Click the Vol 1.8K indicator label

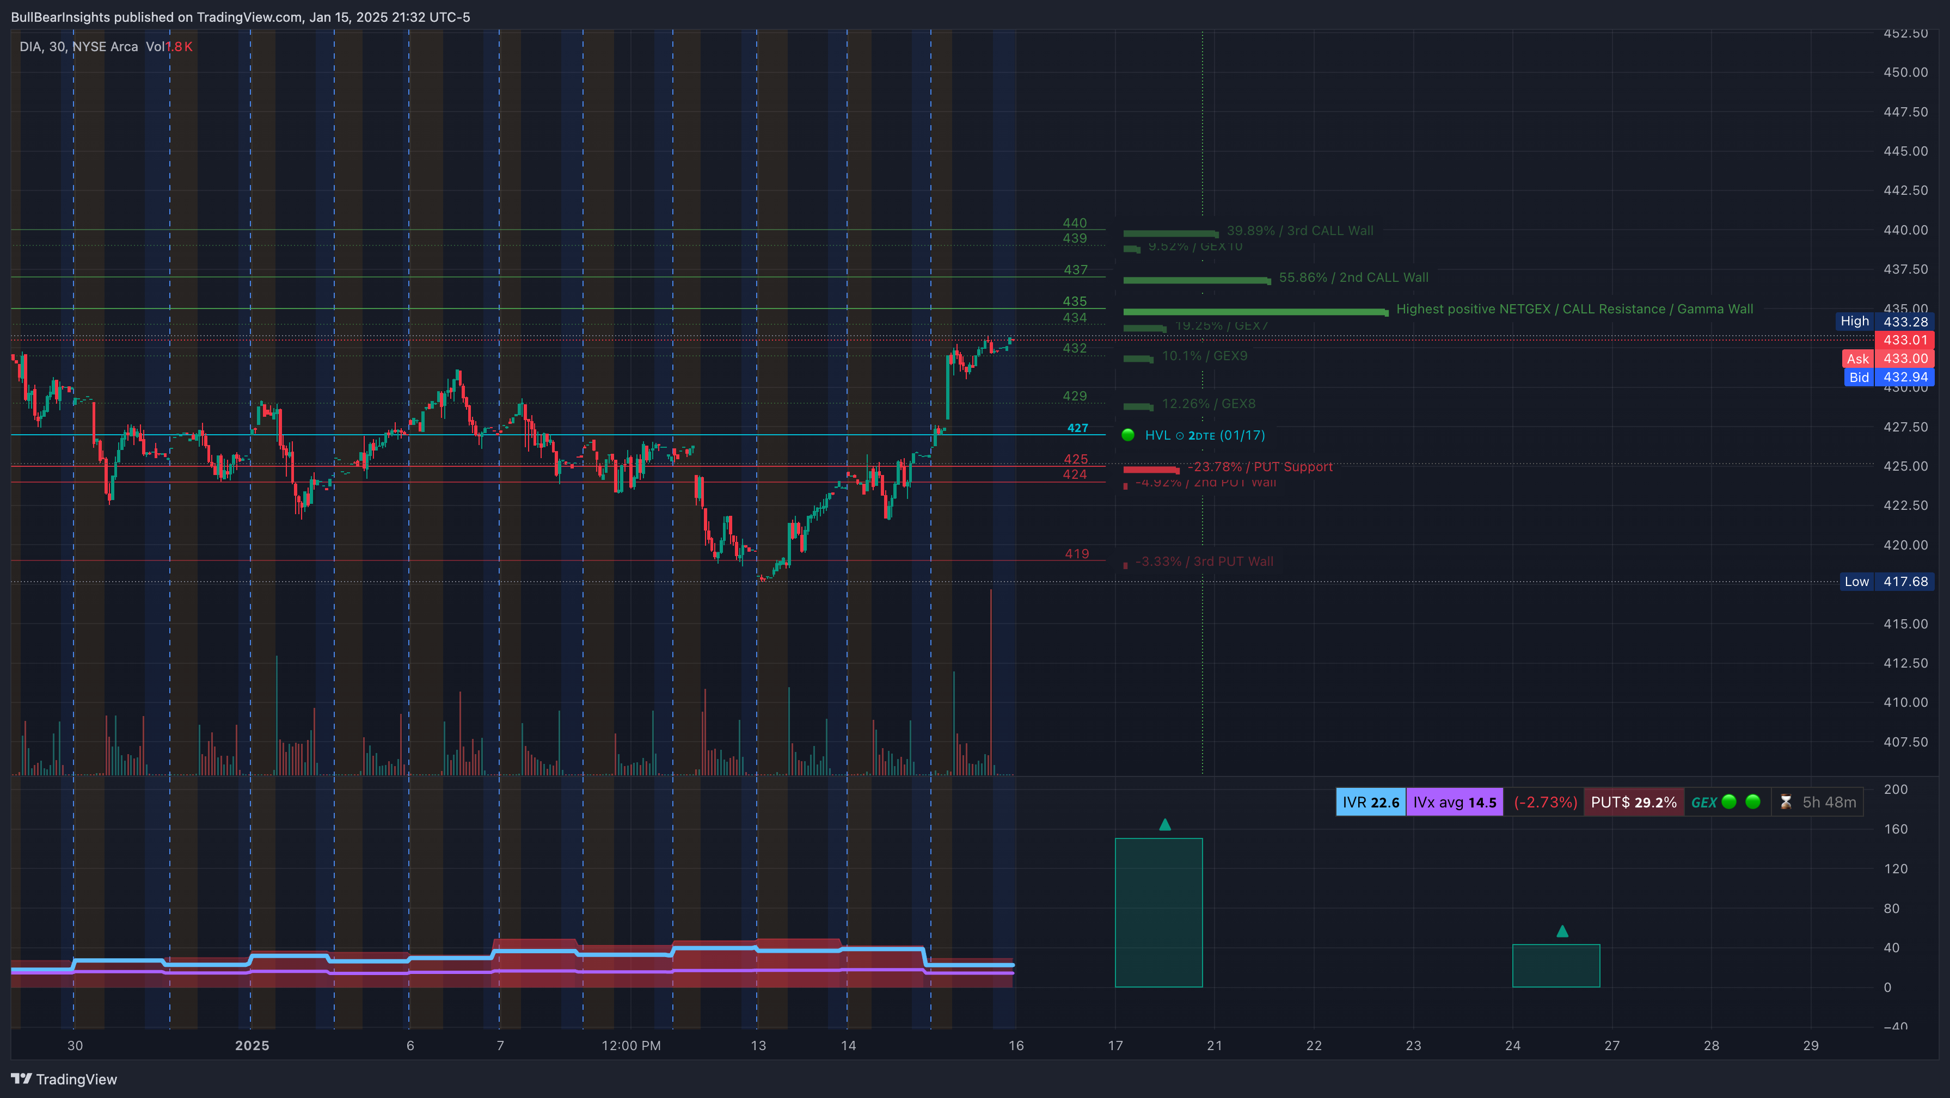(169, 47)
